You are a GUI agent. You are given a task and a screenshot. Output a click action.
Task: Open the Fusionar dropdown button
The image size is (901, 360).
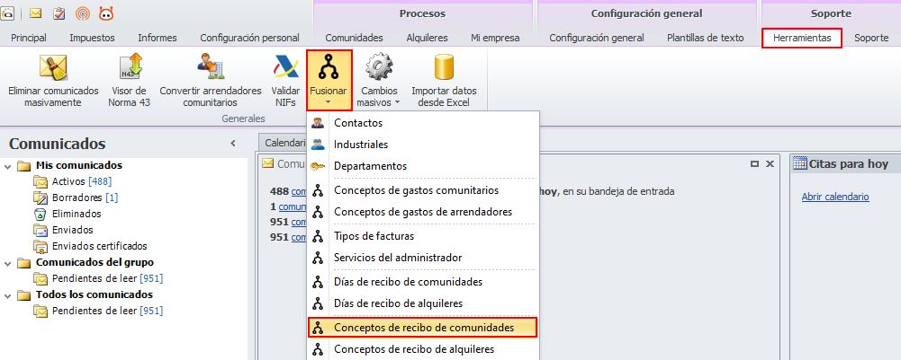(x=329, y=80)
